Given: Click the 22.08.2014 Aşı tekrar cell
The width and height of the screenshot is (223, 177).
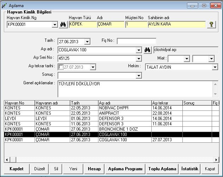Looking at the screenshot, I should [167, 113].
